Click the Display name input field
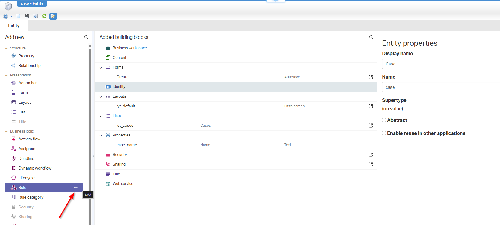The height and width of the screenshot is (225, 500). click(x=441, y=64)
